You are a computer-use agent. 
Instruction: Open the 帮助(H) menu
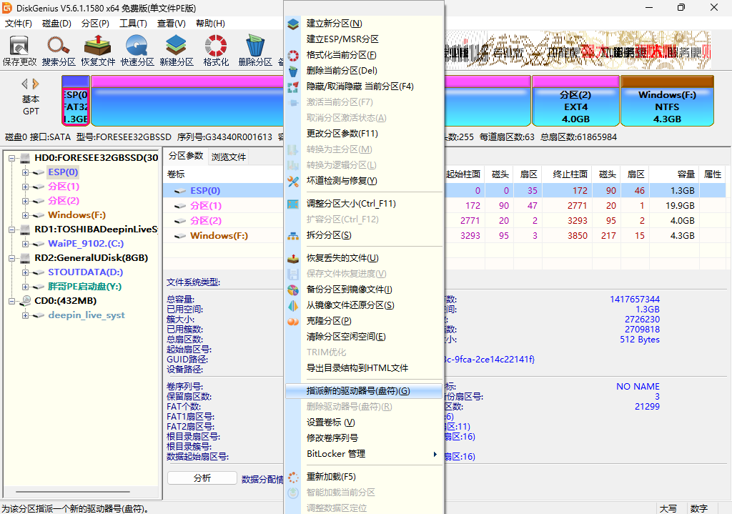point(210,24)
